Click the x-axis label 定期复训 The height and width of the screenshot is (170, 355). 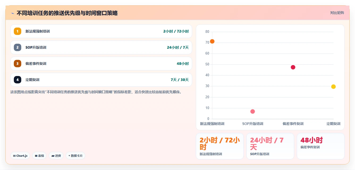[x=333, y=124]
